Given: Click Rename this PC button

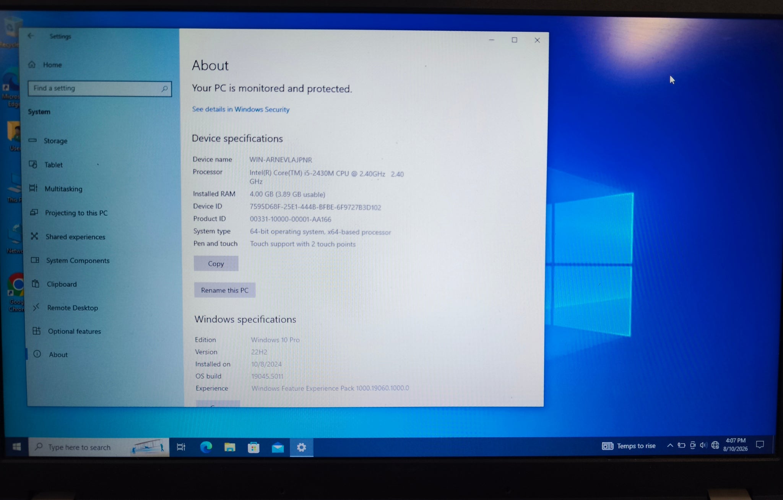Looking at the screenshot, I should pos(225,290).
